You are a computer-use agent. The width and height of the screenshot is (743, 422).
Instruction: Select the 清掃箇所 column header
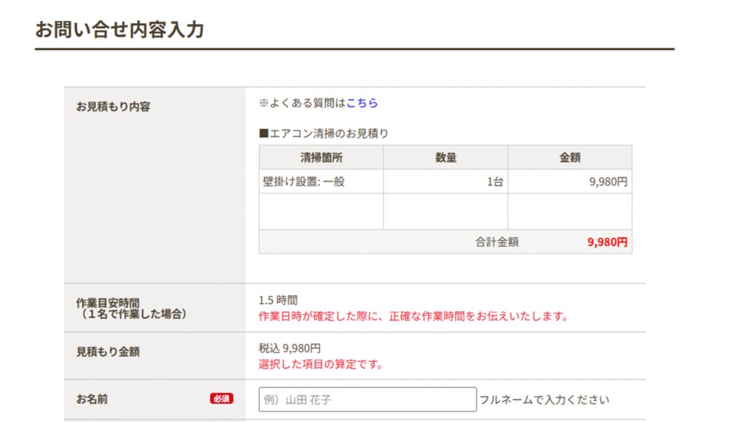(321, 157)
